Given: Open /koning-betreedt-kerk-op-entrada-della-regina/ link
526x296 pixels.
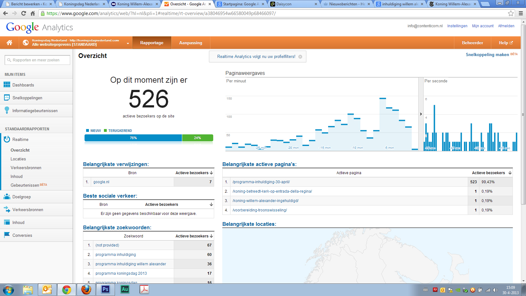Looking at the screenshot, I should (x=272, y=191).
